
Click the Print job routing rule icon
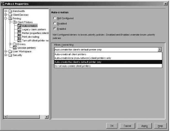pyautogui.click(x=19, y=37)
